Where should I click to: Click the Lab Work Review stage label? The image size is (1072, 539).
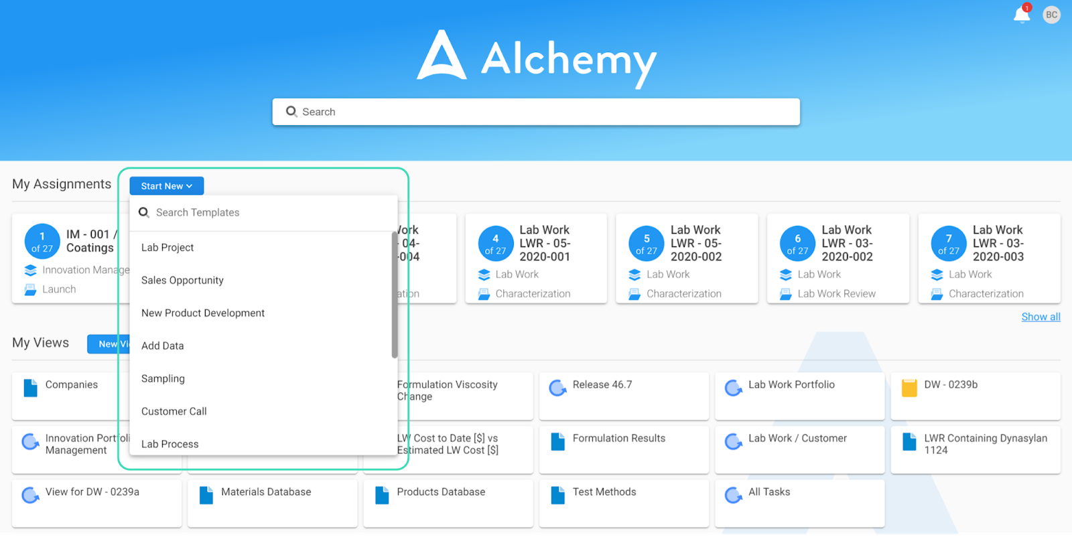(837, 294)
